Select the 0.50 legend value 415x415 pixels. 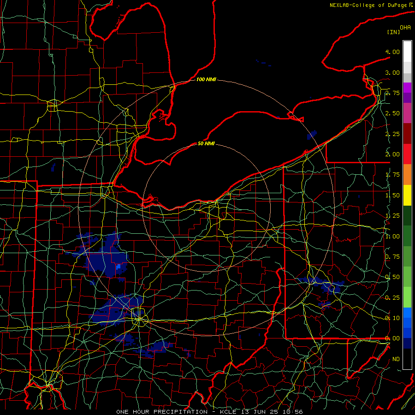392,277
